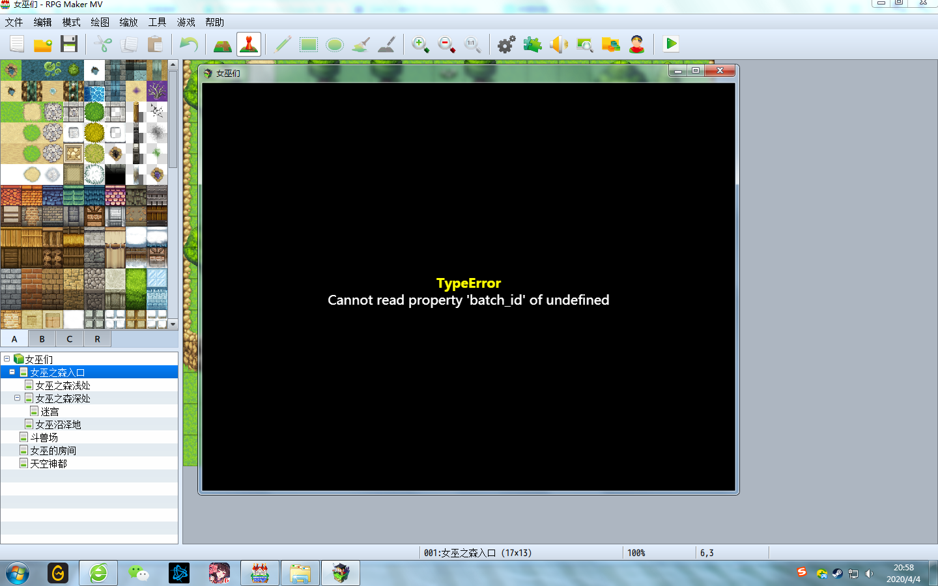Zoom out of the map
Viewport: 938px width, 586px height.
tap(447, 44)
